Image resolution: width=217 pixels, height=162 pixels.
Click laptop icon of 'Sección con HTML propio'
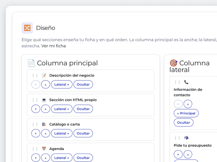click(44, 100)
